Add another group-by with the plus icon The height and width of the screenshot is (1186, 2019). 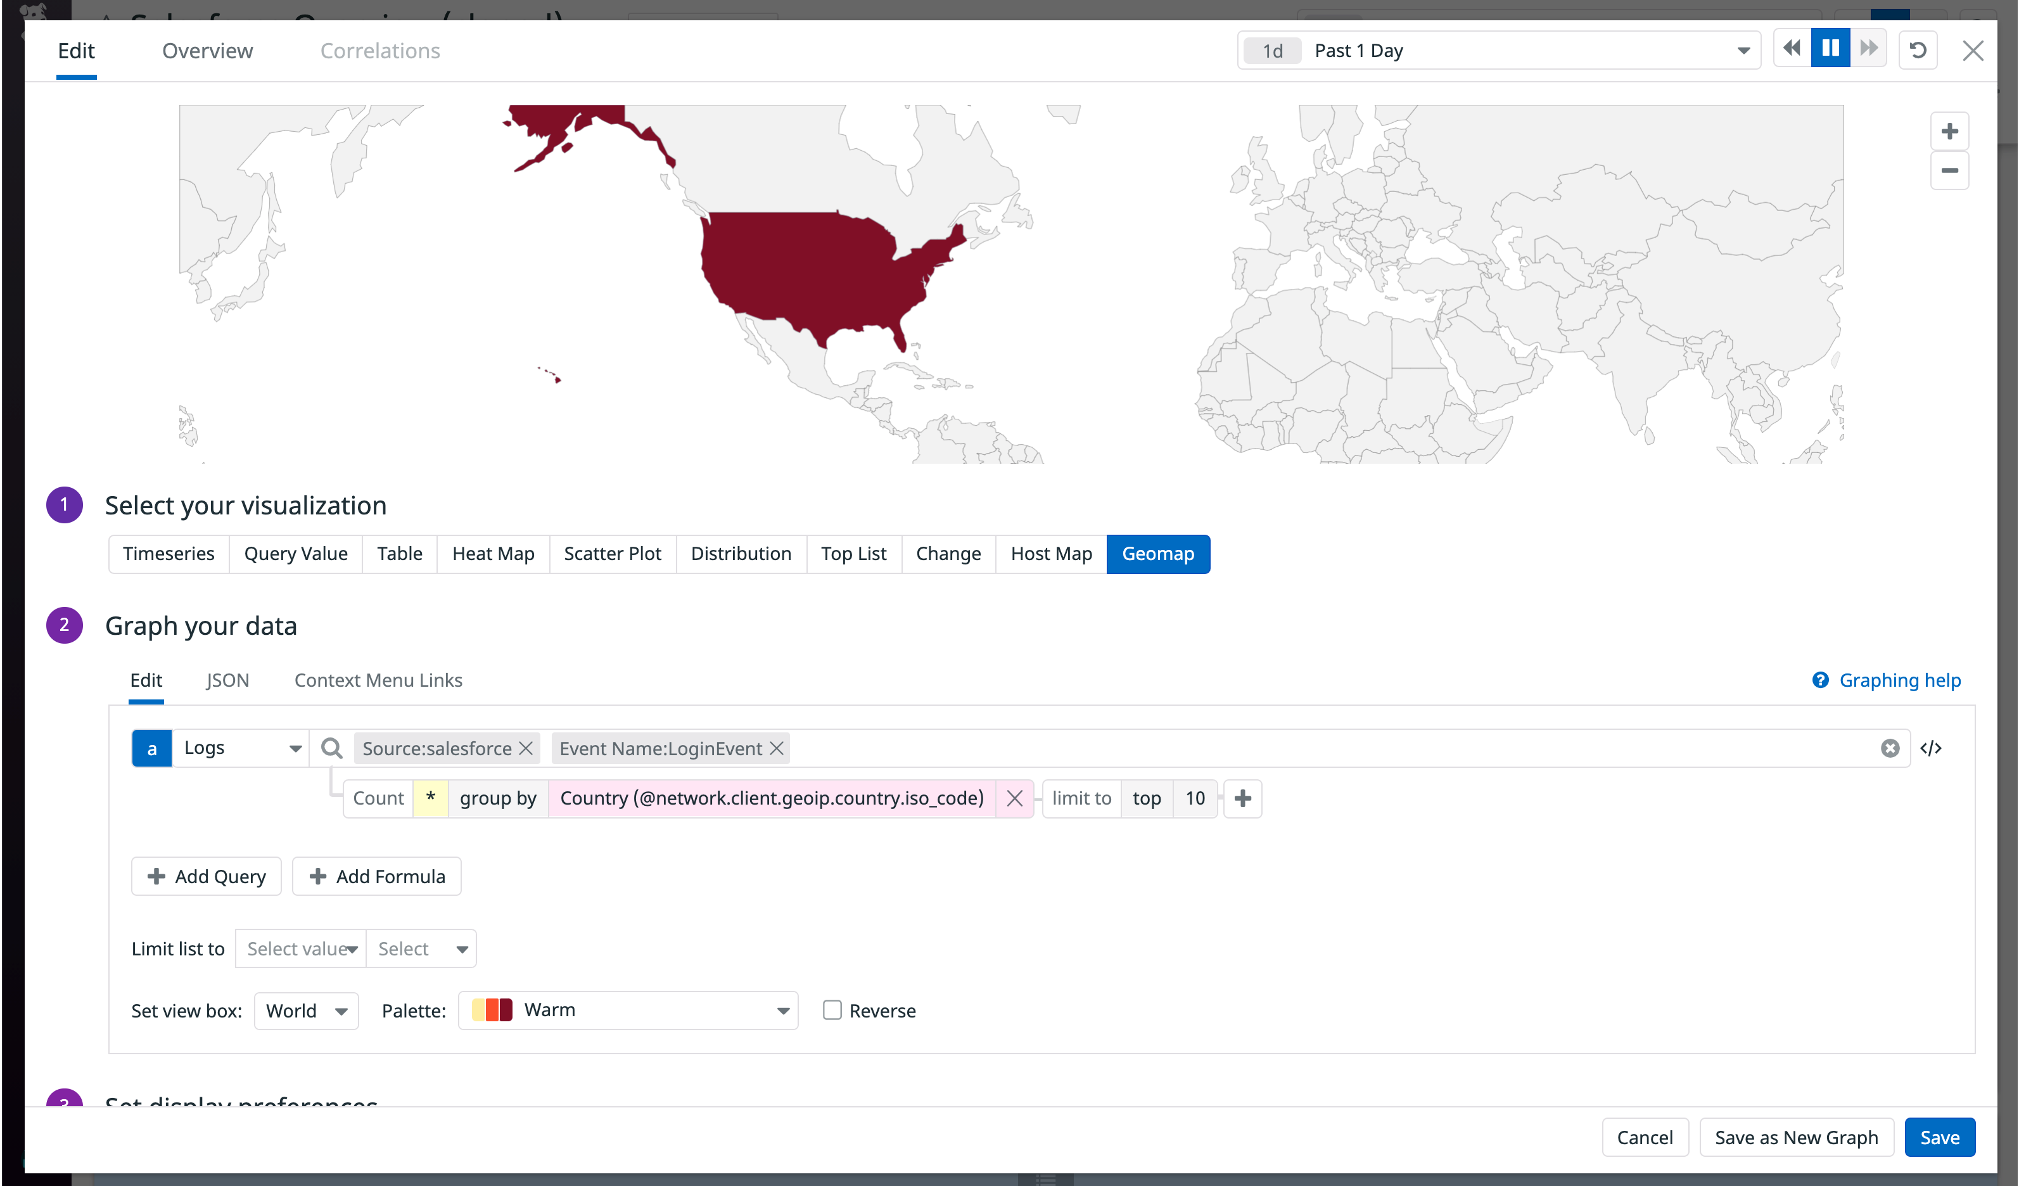(x=1243, y=798)
